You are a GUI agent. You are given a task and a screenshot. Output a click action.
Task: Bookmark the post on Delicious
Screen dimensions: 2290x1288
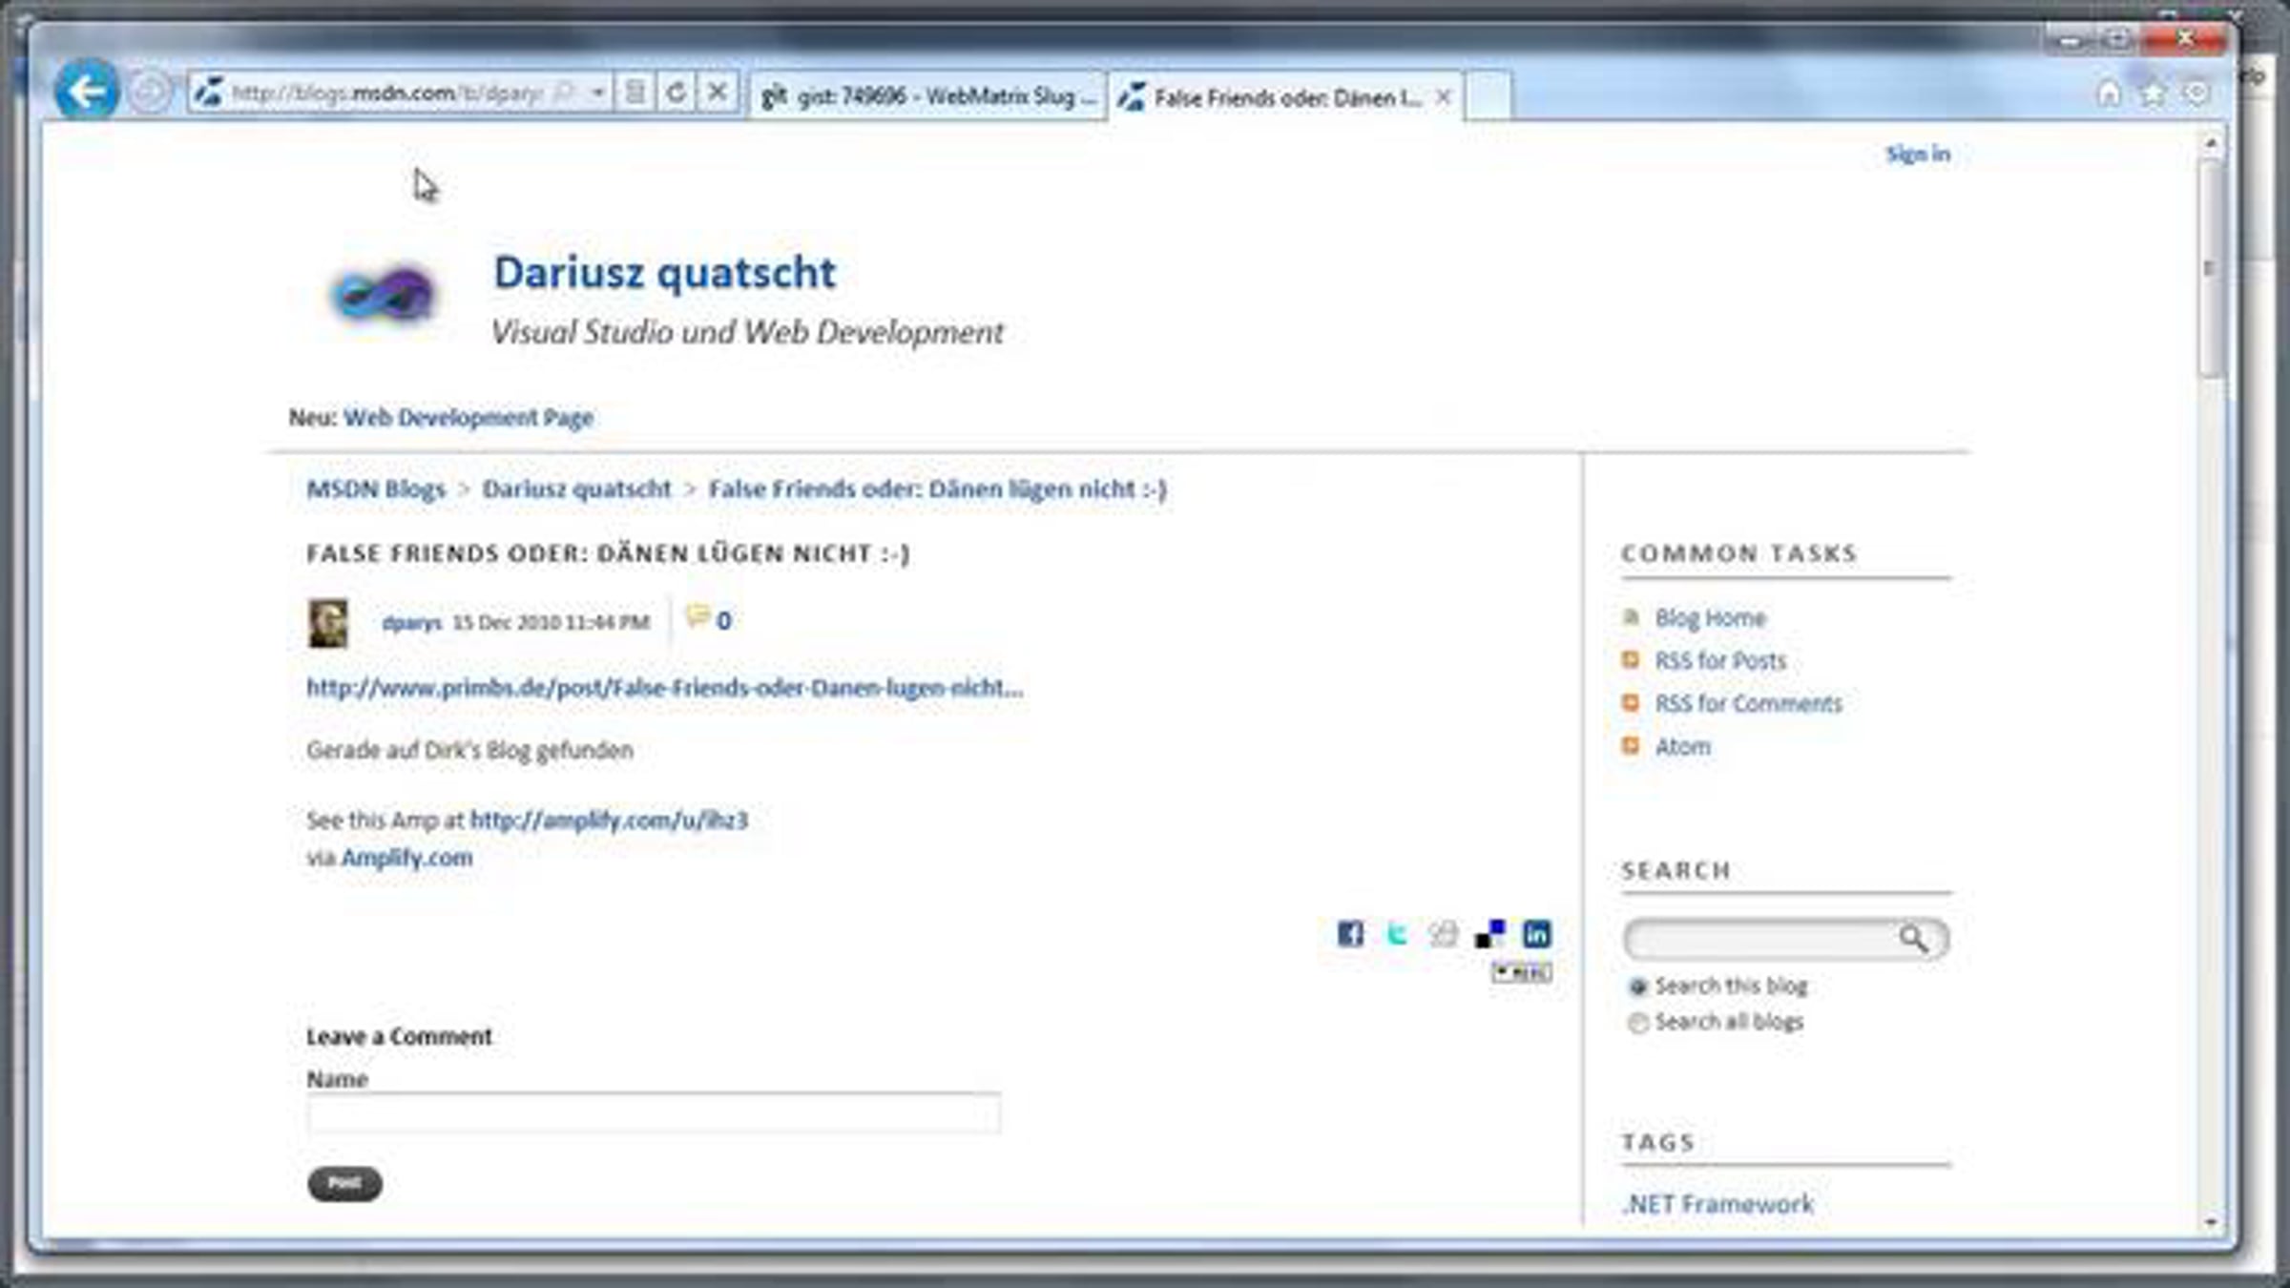click(1489, 934)
